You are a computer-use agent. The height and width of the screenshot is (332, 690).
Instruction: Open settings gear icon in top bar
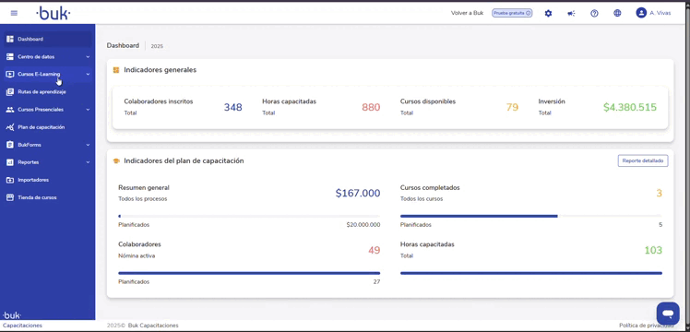(548, 13)
